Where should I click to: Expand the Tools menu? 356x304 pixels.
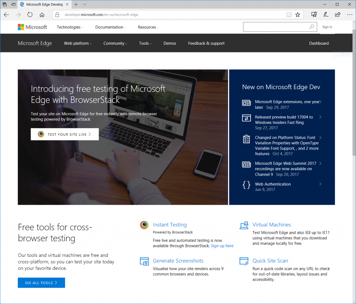(145, 43)
